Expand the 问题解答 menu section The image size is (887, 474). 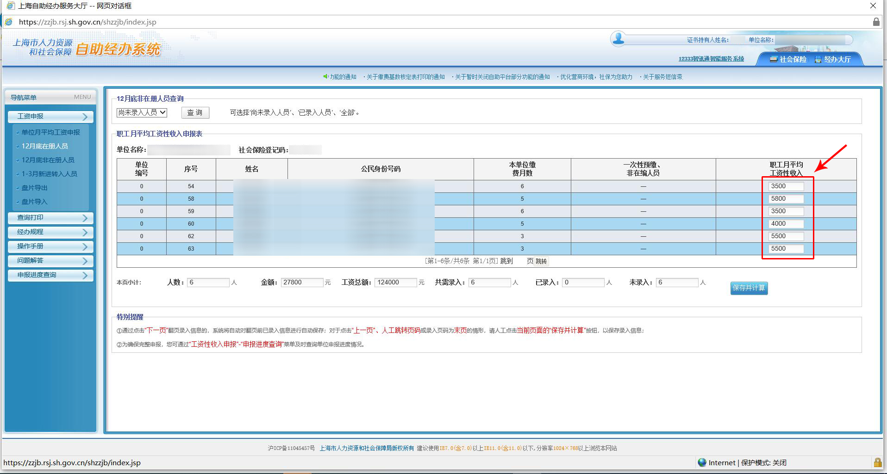click(x=50, y=261)
